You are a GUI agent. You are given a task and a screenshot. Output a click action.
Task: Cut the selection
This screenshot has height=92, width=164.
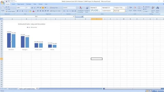click(7, 7)
